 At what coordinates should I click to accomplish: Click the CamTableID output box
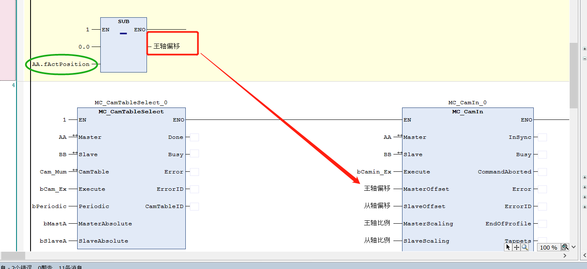194,206
